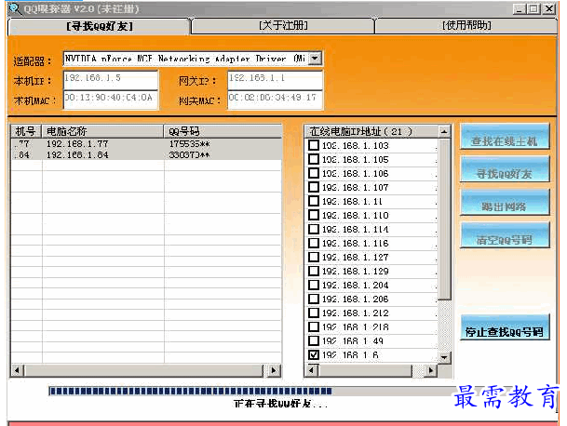Click the 清空QQ号码 button
This screenshot has height=426, width=567.
505,235
